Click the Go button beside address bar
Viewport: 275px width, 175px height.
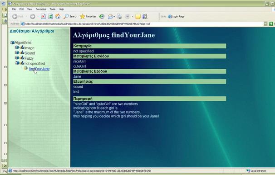(271, 24)
